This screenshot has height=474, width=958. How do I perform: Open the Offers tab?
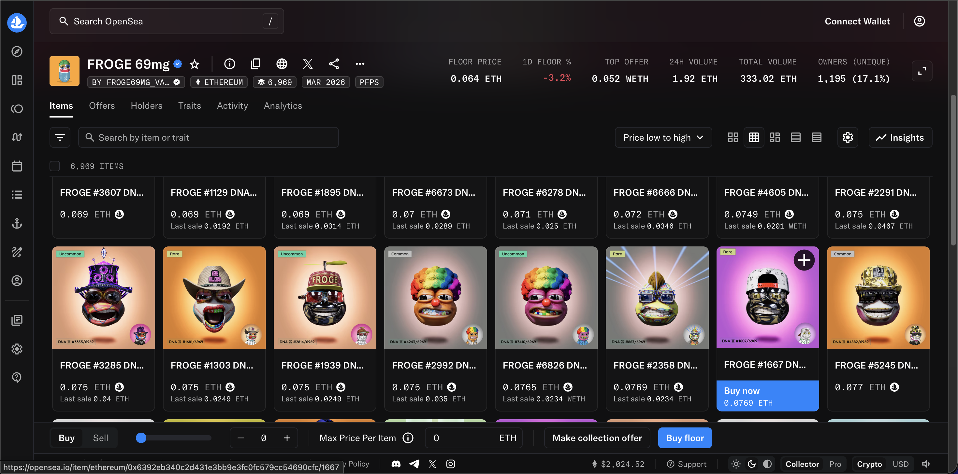(102, 106)
